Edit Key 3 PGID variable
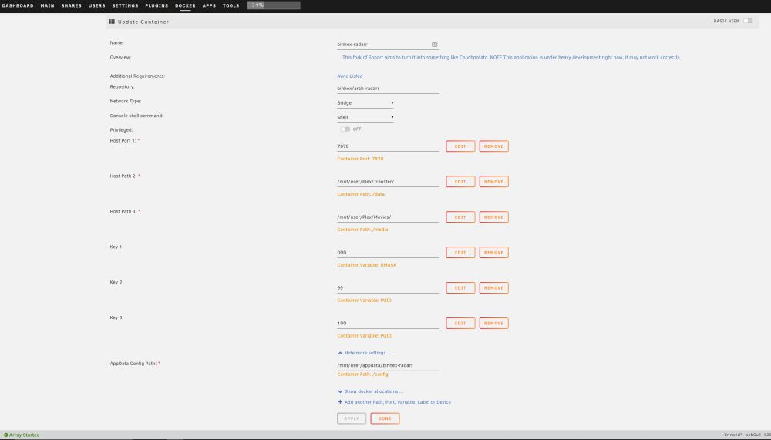Image resolution: width=771 pixels, height=440 pixels. pos(460,324)
